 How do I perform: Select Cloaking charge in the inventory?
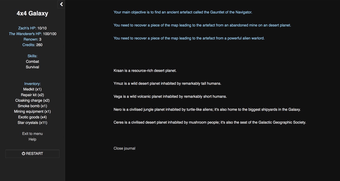click(32, 100)
